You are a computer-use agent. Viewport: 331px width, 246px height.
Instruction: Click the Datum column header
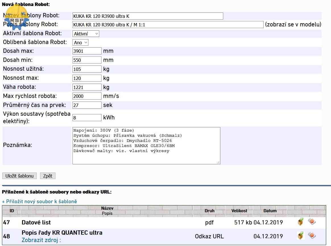pyautogui.click(x=270, y=211)
